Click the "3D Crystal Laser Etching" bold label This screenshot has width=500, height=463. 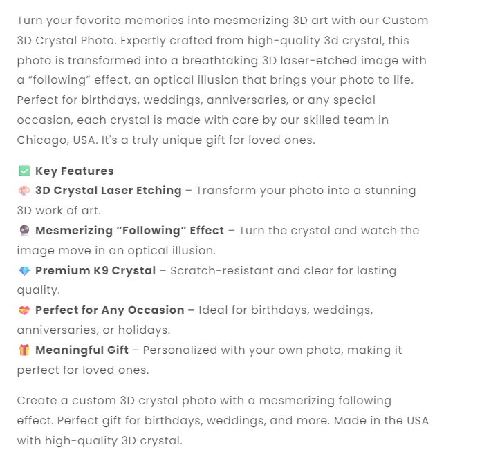pos(109,191)
